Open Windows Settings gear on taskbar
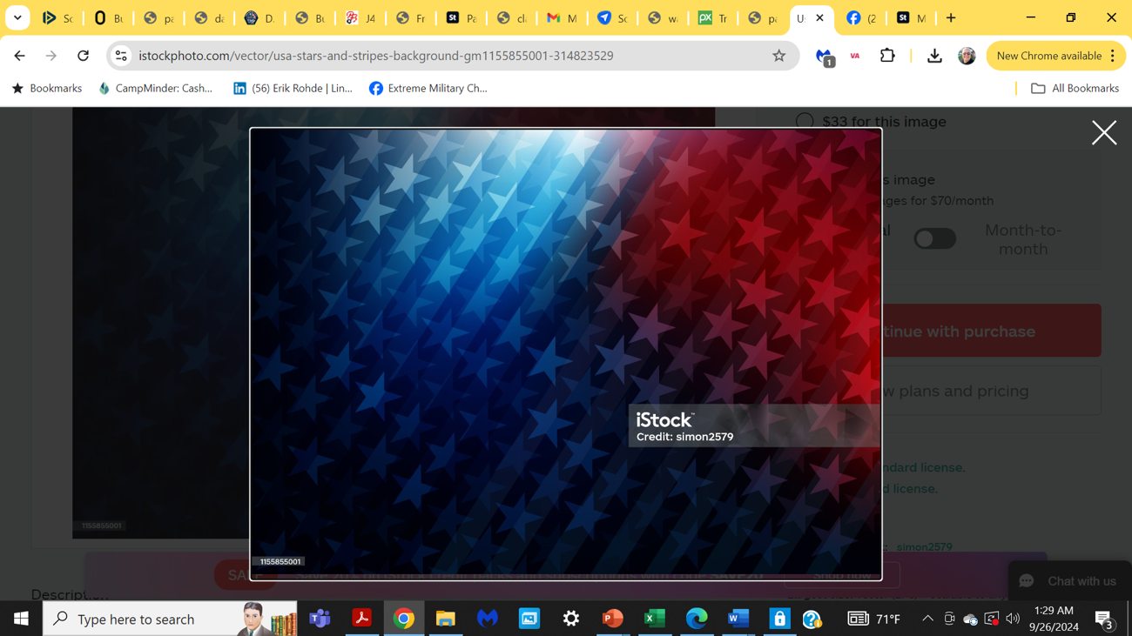 [570, 619]
